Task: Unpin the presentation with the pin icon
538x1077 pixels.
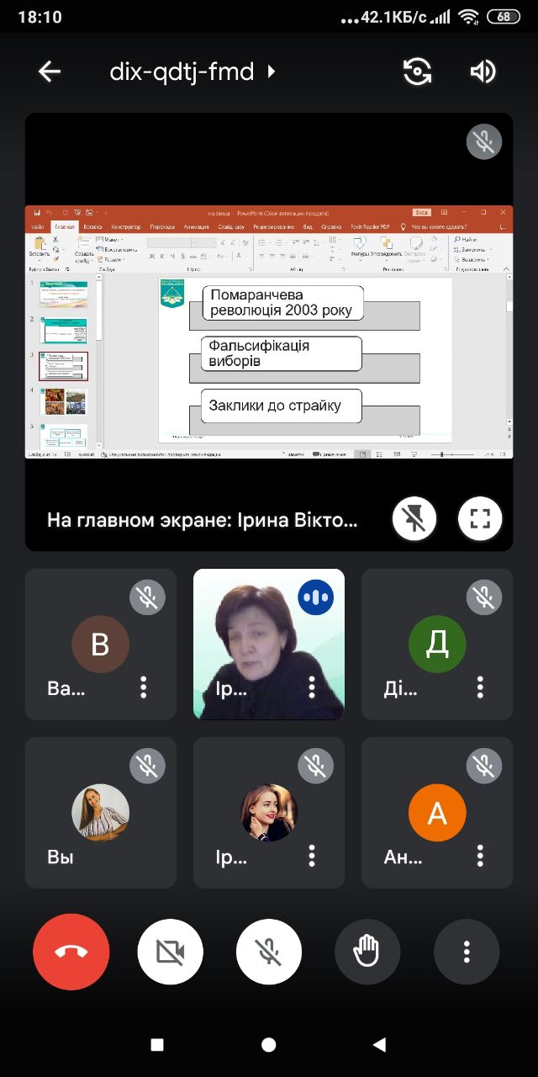Action: pyautogui.click(x=414, y=518)
